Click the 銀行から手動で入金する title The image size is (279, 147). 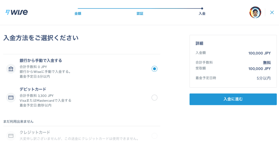point(41,61)
